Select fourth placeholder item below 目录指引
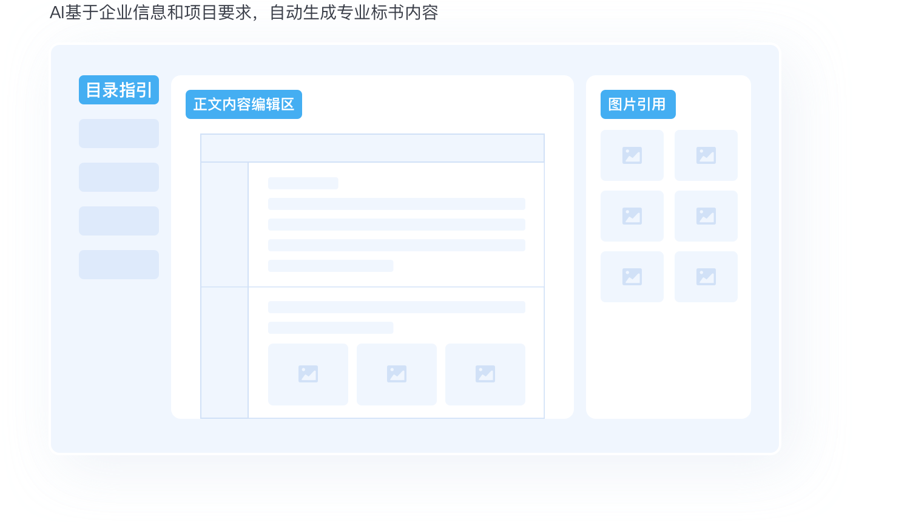 point(119,265)
